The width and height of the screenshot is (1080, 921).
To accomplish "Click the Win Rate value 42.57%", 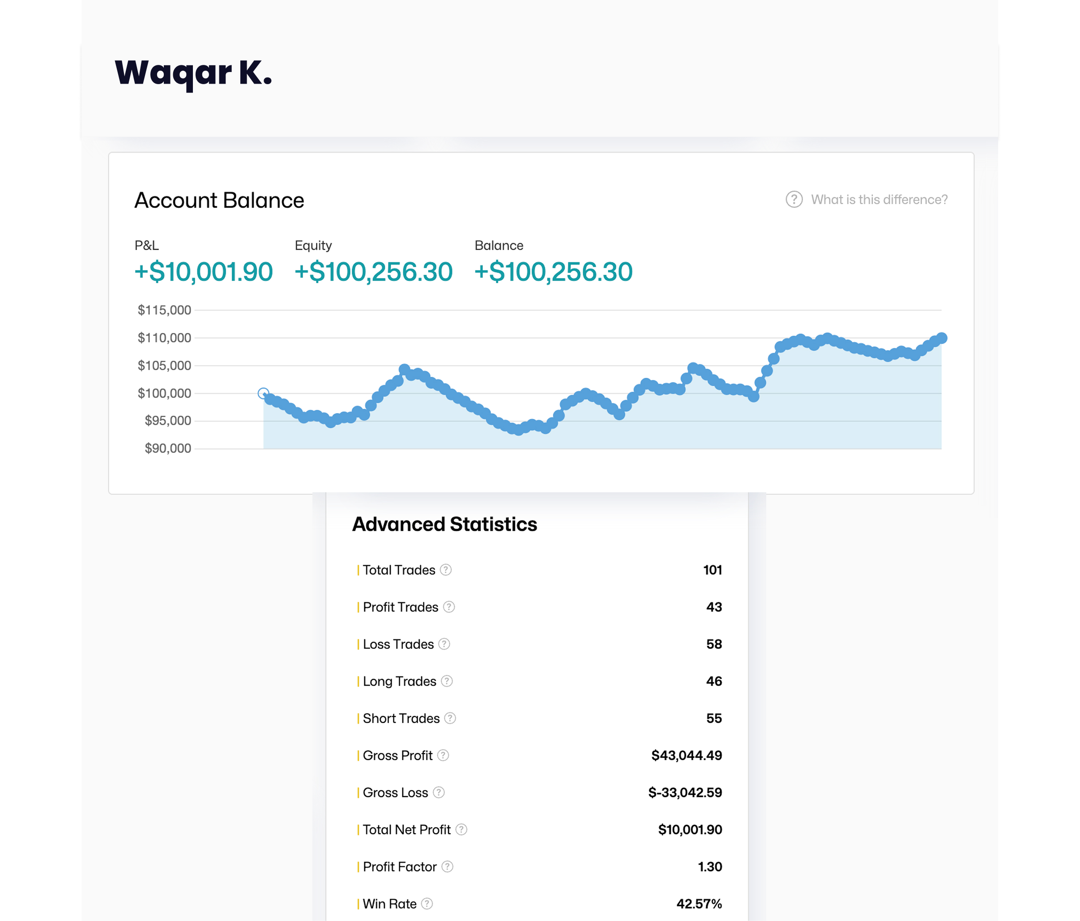I will coord(699,903).
